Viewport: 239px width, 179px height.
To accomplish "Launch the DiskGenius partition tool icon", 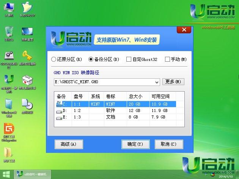I will point(9,132).
